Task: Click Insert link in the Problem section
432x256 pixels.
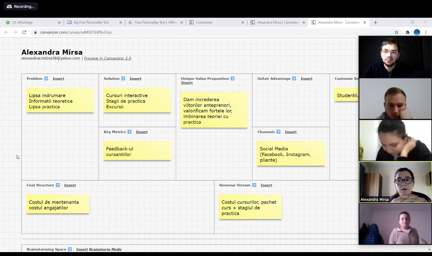Action: coord(58,79)
